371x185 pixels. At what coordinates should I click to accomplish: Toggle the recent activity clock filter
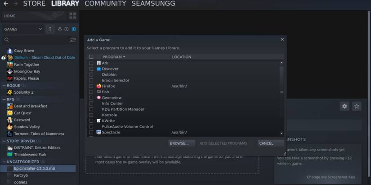click(67, 29)
